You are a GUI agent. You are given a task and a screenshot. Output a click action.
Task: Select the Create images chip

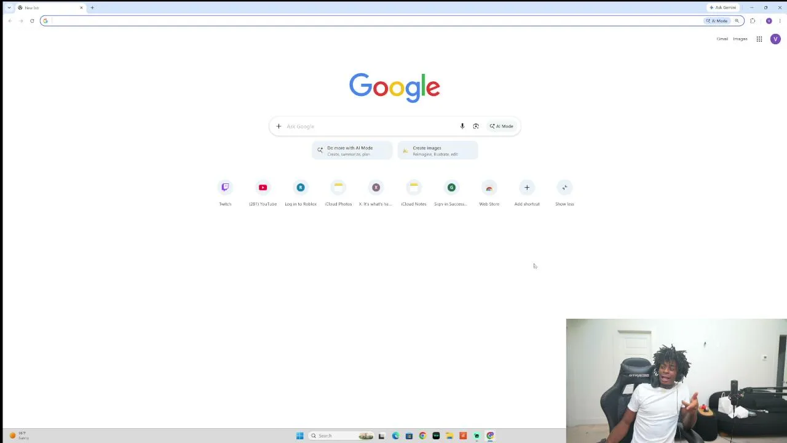(x=438, y=151)
